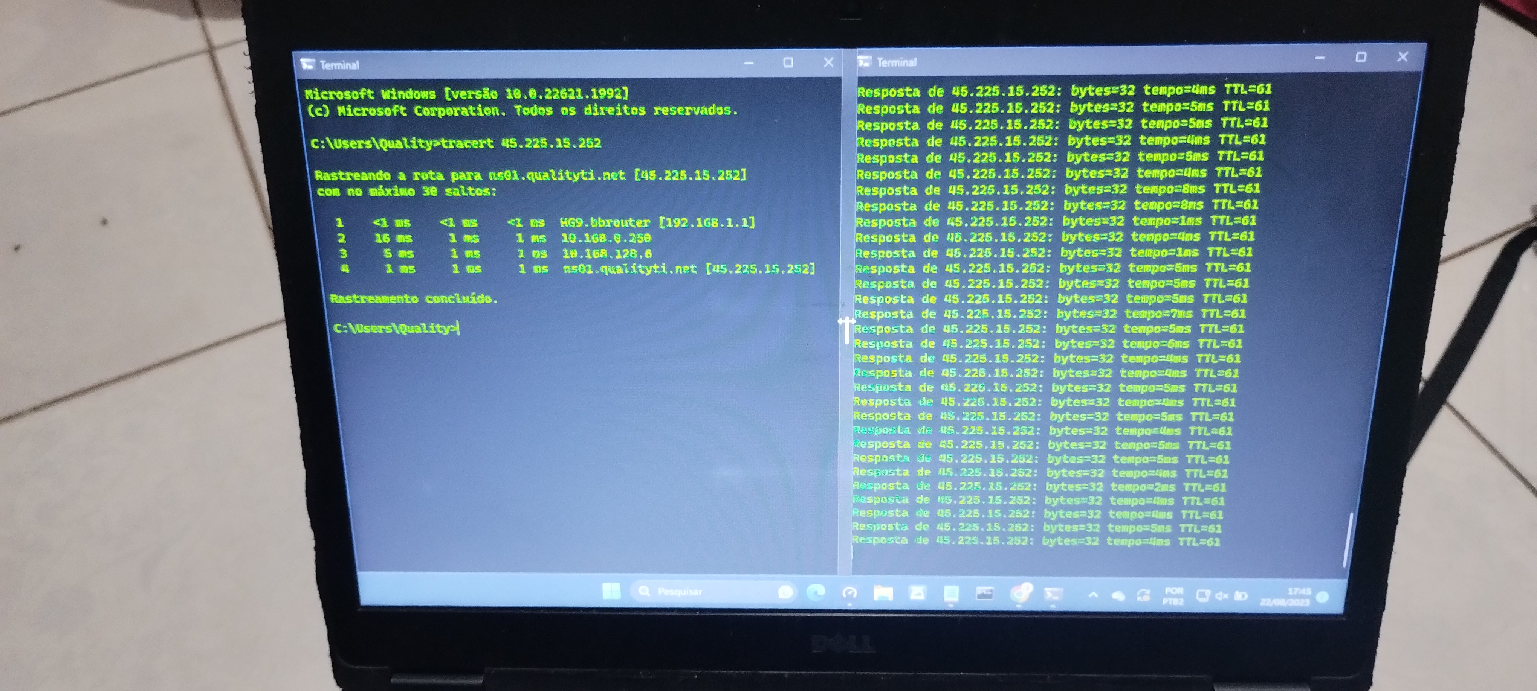Viewport: 1537px width, 691px height.
Task: Click the left Terminal window title bar
Action: click(x=537, y=64)
